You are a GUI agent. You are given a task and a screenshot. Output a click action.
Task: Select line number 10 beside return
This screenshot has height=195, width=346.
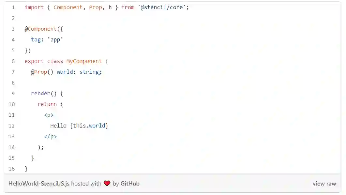12,104
